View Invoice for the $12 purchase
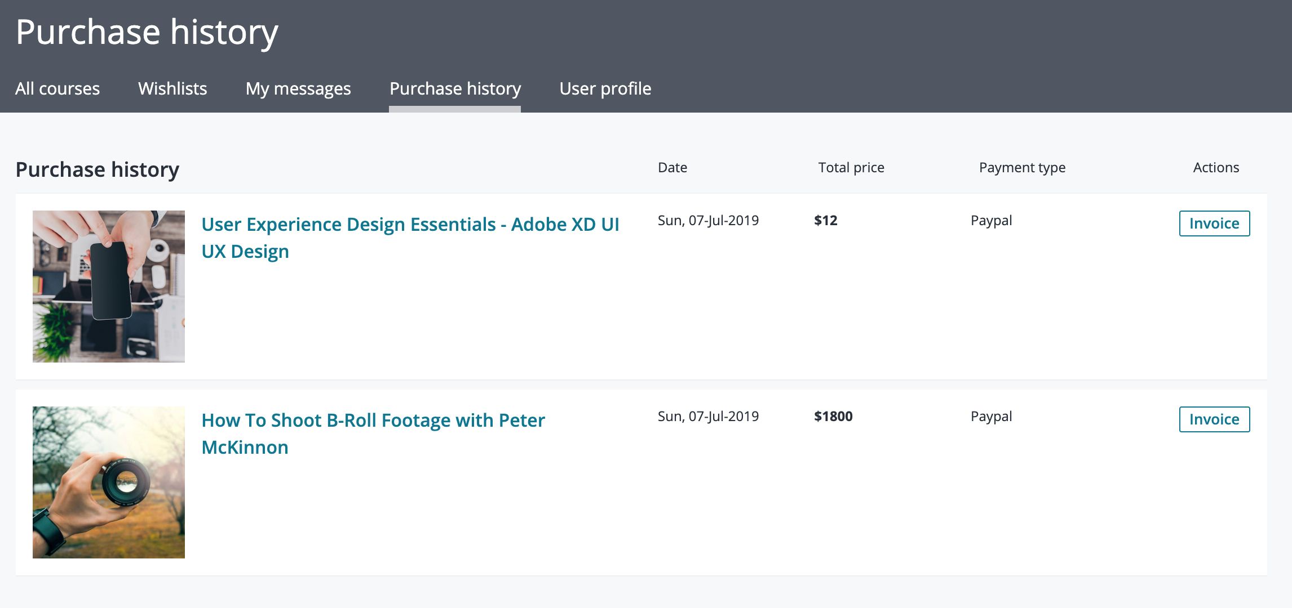The height and width of the screenshot is (608, 1292). coord(1214,223)
